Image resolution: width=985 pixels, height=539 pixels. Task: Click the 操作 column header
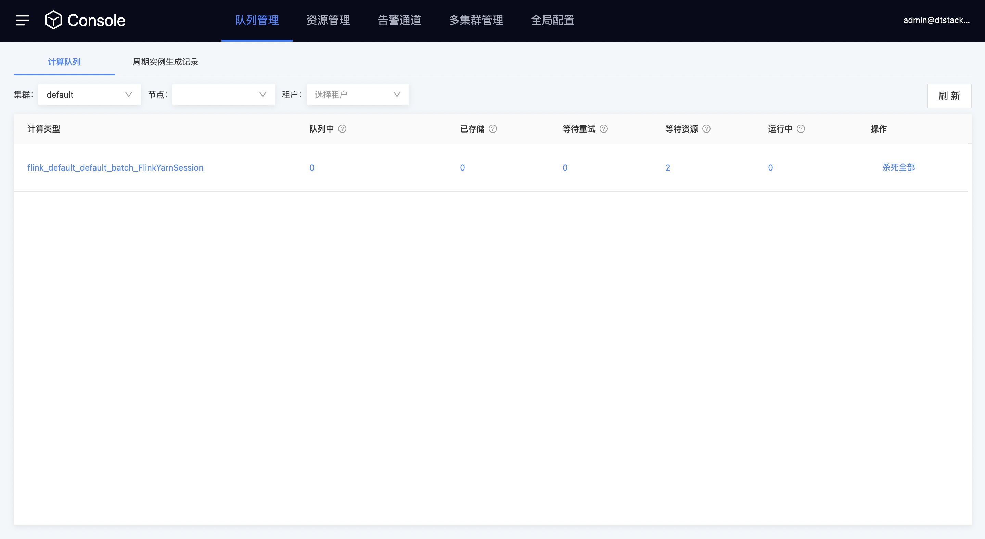coord(879,129)
